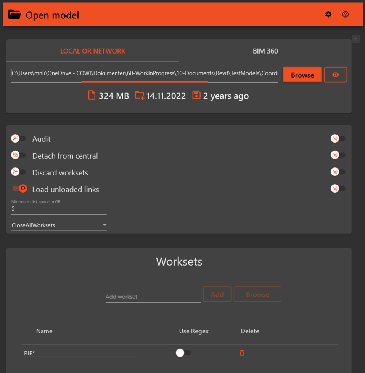365x373 pixels.
Task: Select the Local or Network tab
Action: pyautogui.click(x=93, y=51)
